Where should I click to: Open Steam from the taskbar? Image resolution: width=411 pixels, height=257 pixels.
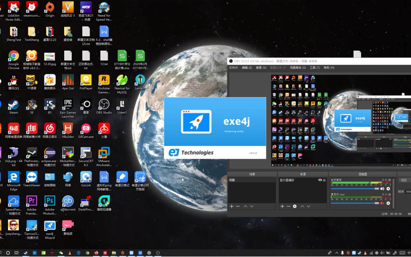click(x=26, y=253)
